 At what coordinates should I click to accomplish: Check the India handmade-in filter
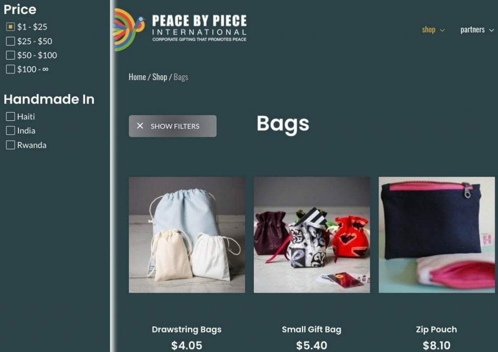[11, 131]
